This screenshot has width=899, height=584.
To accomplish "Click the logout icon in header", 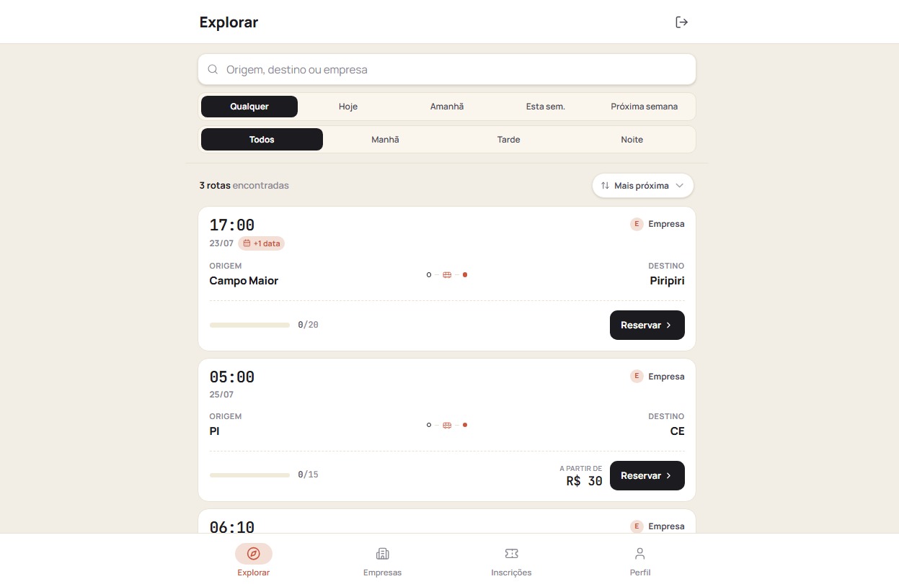I will click(681, 22).
